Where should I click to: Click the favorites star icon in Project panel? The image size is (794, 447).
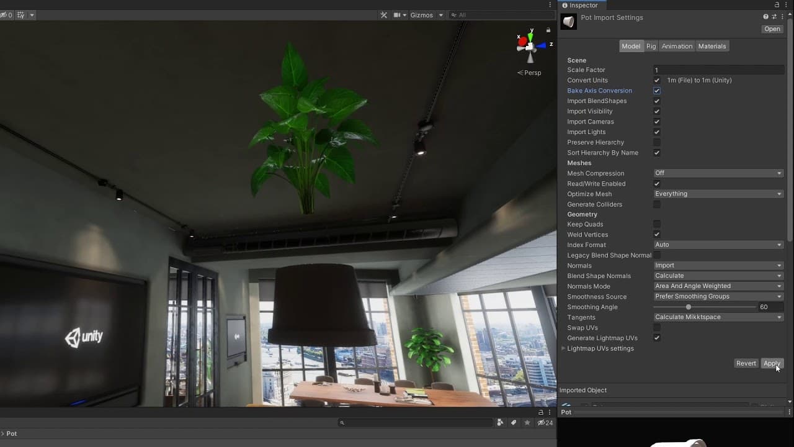pos(527,423)
